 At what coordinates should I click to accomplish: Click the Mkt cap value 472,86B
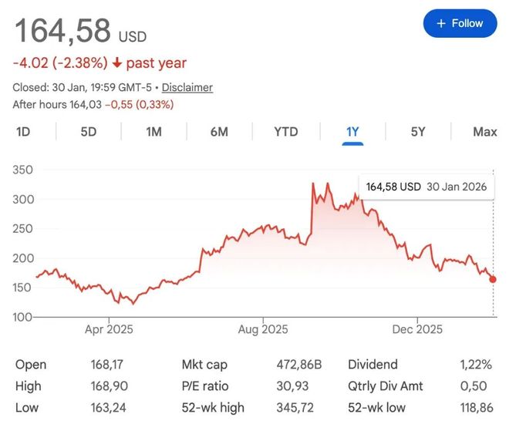300,365
